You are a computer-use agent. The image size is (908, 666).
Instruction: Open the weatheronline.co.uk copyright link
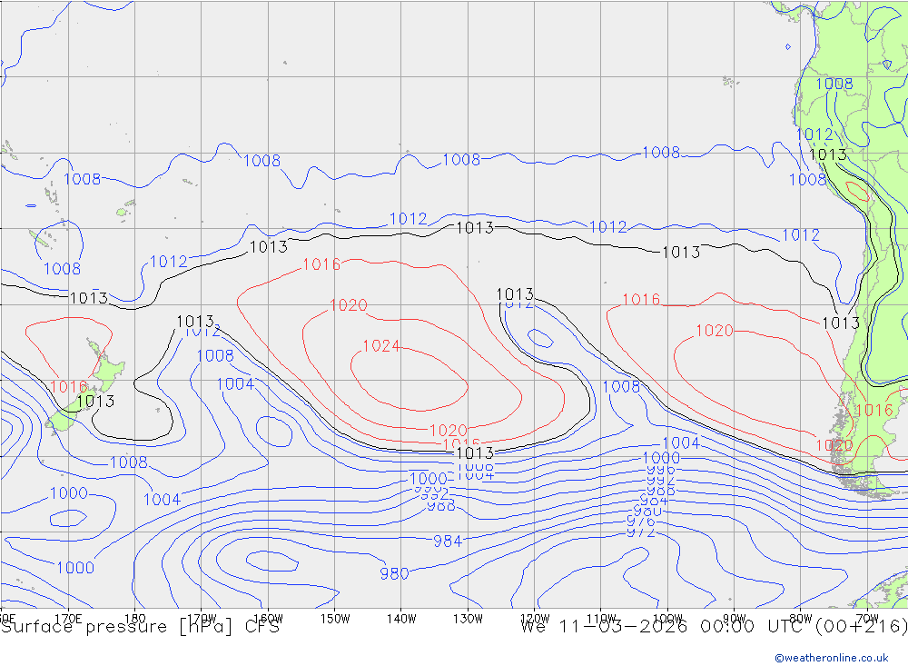point(832,658)
